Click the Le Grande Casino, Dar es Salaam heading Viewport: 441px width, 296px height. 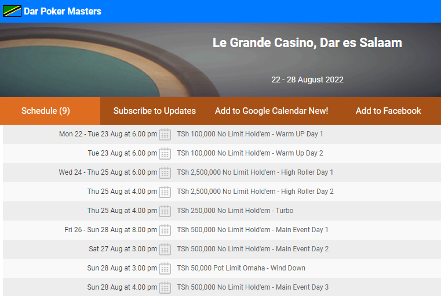click(x=307, y=43)
